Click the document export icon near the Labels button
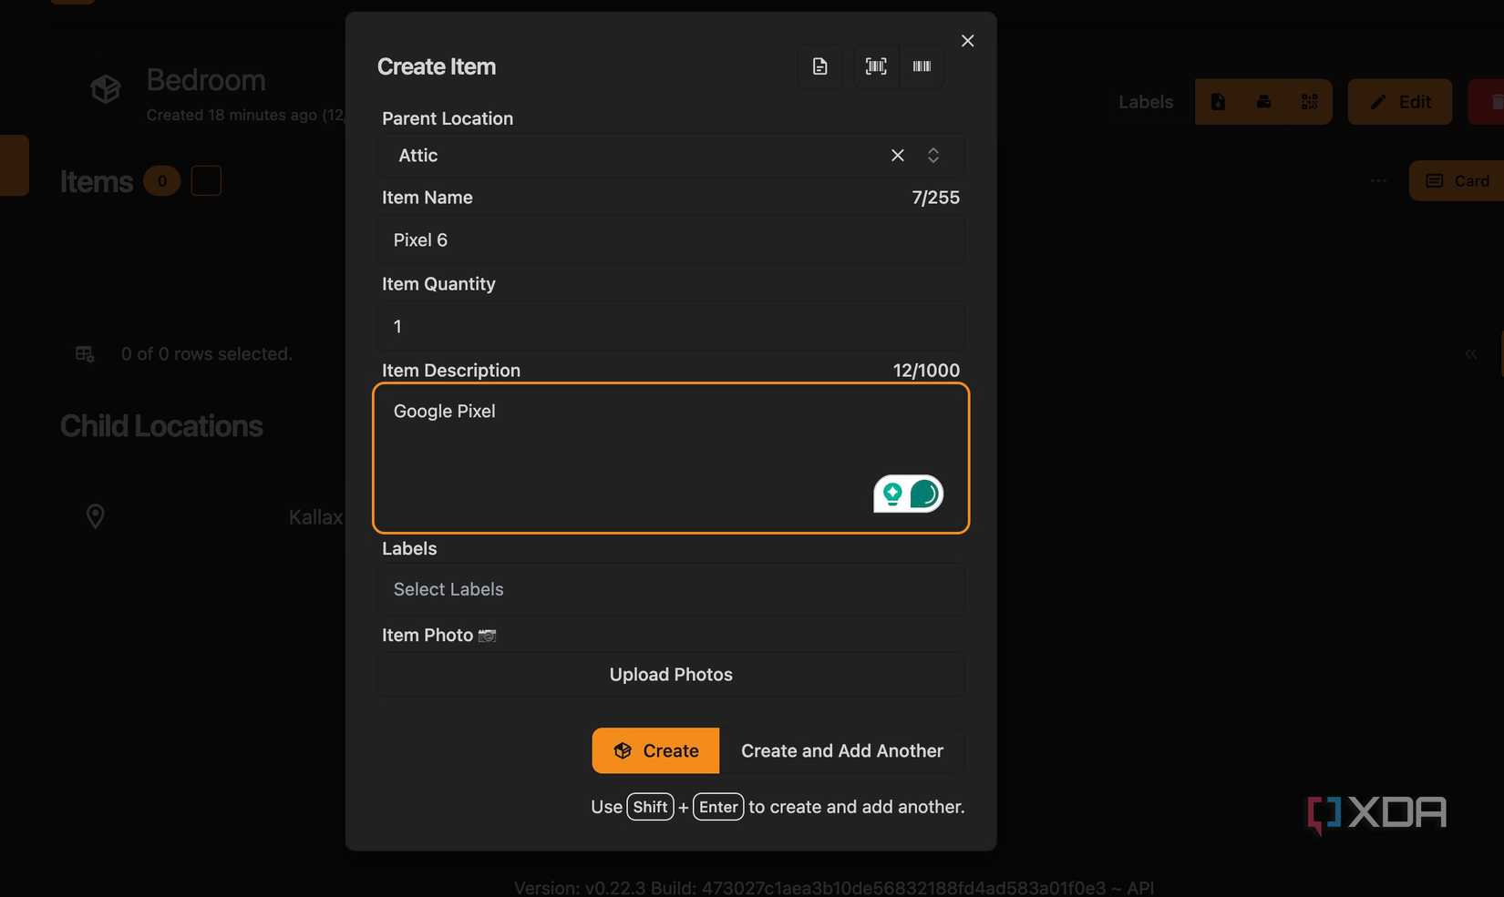The image size is (1504, 897). 1218,102
